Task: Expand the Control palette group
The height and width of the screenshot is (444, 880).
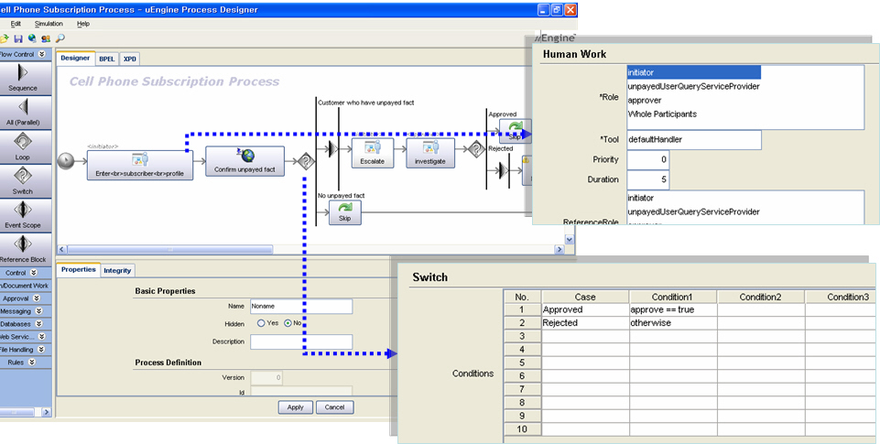Action: [x=34, y=273]
